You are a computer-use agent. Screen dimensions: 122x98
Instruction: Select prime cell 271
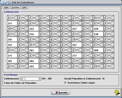click(12, 55)
